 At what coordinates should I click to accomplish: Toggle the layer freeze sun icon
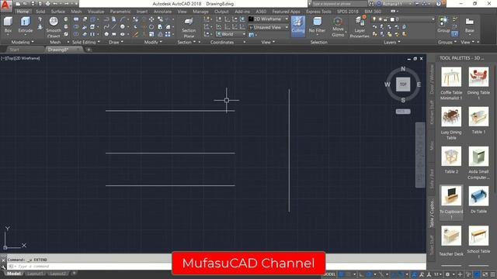[381, 19]
